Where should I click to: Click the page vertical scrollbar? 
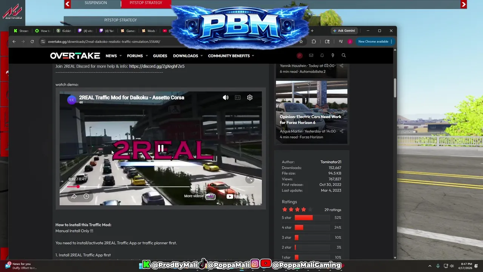(x=395, y=88)
